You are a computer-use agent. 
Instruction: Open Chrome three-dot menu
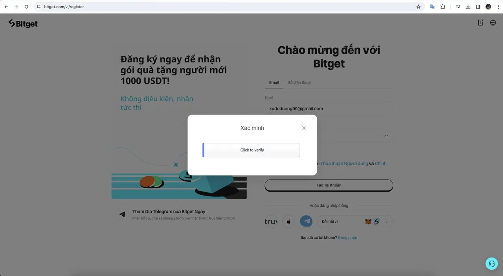pyautogui.click(x=497, y=7)
